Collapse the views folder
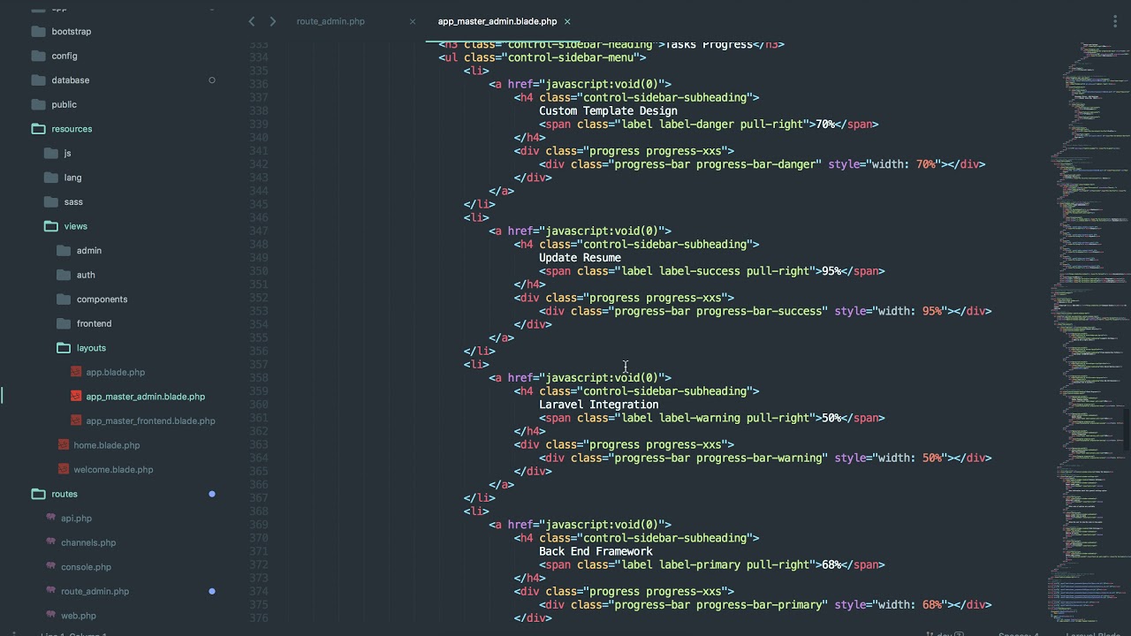Image resolution: width=1131 pixels, height=636 pixels. click(x=50, y=226)
